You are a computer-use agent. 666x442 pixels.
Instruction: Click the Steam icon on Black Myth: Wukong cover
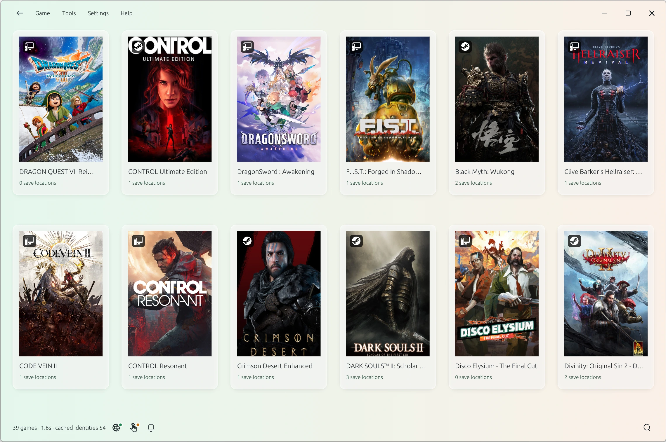(x=465, y=46)
